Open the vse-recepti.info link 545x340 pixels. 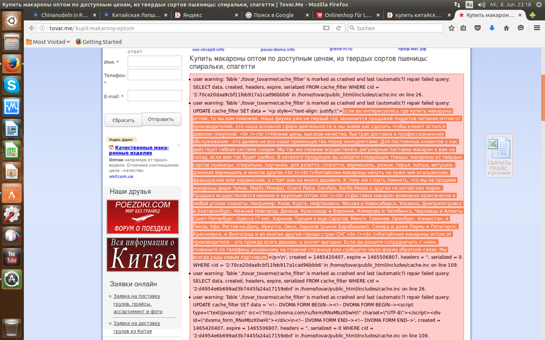pos(208,49)
